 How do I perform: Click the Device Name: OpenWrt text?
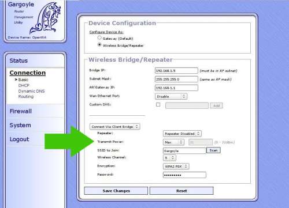point(27,37)
